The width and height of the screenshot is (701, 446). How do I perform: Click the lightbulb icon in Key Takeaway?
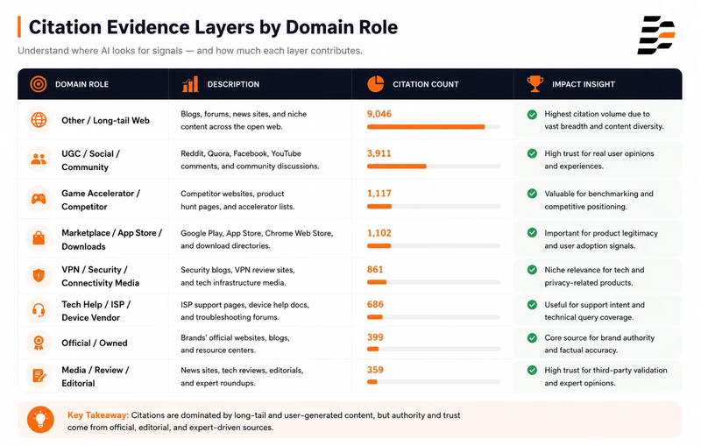[x=40, y=419]
